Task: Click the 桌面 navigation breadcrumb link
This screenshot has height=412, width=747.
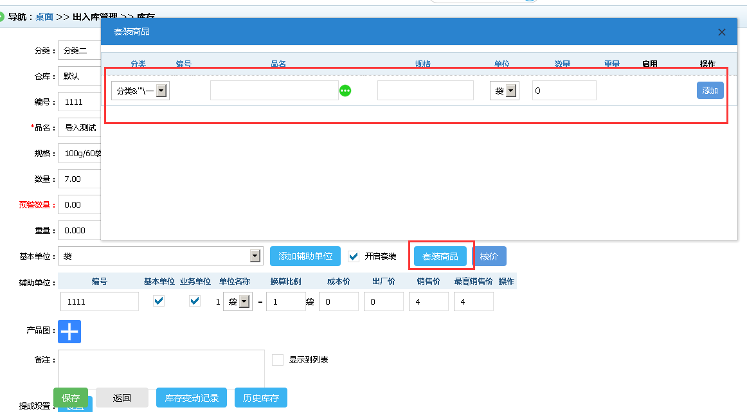Action: tap(44, 17)
